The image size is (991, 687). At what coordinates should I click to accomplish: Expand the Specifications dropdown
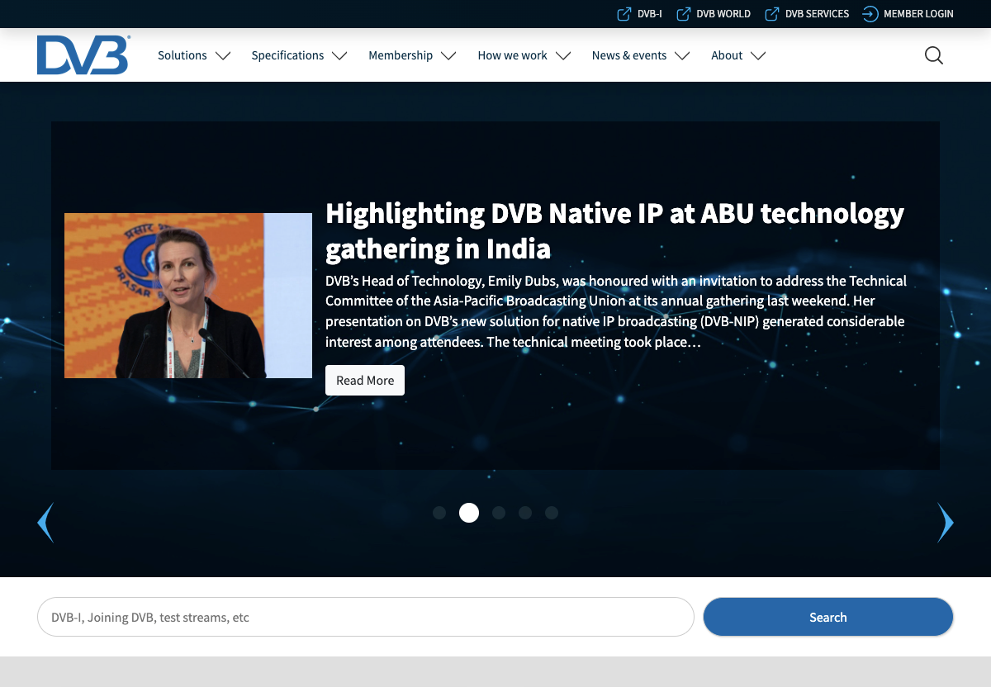[299, 55]
